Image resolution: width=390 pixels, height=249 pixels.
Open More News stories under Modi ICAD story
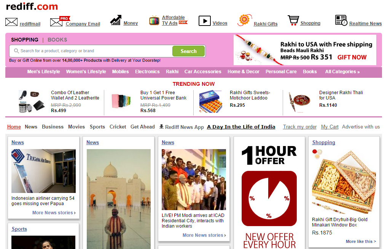(x=204, y=235)
